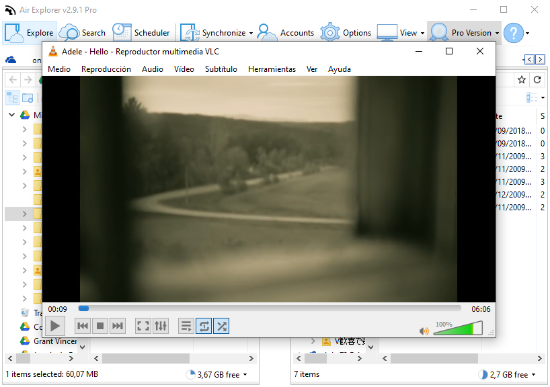
Task: Open the Vídeo menu in VLC
Action: [184, 69]
